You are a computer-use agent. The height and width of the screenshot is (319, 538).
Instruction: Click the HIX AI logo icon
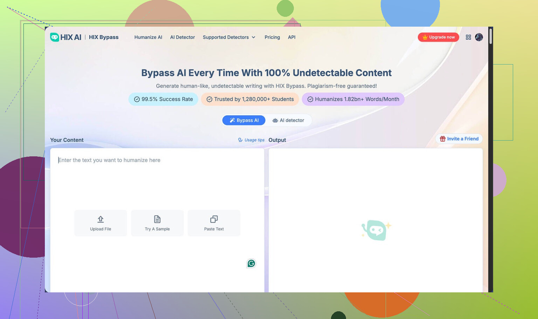click(55, 37)
